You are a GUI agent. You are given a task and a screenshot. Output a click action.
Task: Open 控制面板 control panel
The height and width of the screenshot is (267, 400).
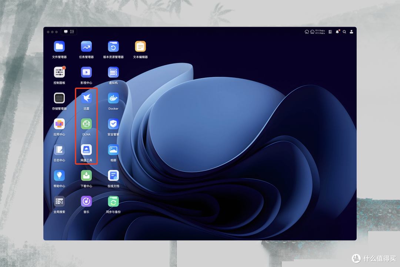tap(59, 72)
